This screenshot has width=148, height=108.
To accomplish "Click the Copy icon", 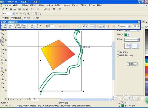I will [24, 9].
